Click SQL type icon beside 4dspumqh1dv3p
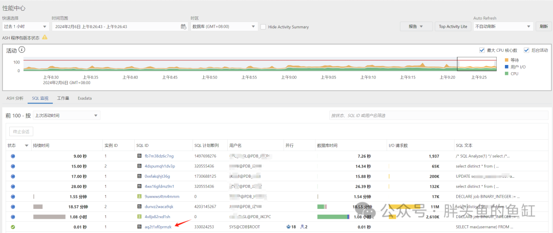This screenshot has height=233, width=553. click(139, 166)
